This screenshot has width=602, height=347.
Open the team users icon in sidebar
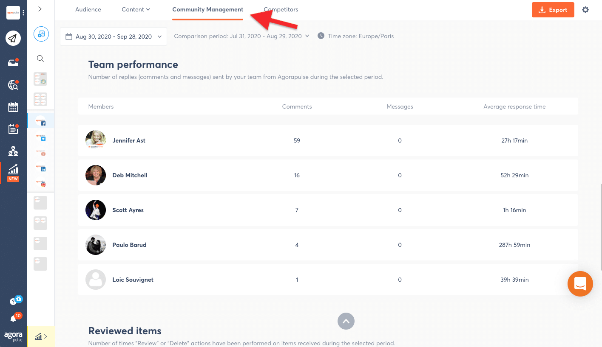click(x=13, y=151)
